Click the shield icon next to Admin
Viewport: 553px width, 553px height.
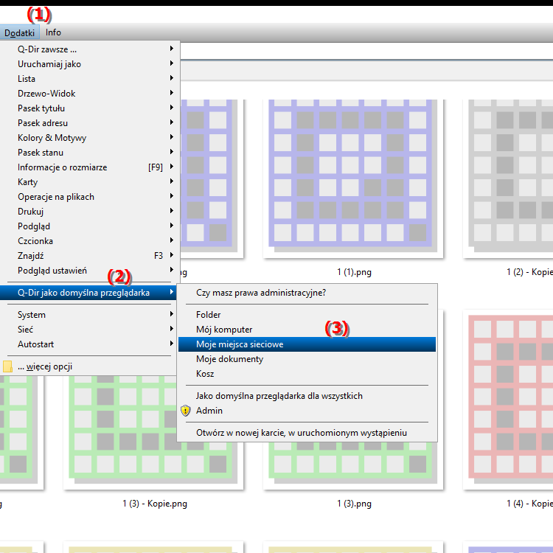tap(186, 411)
